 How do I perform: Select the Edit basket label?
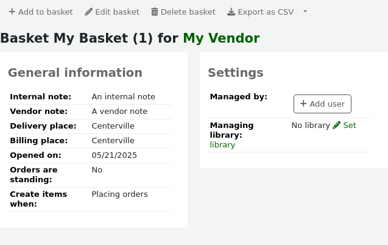click(118, 12)
